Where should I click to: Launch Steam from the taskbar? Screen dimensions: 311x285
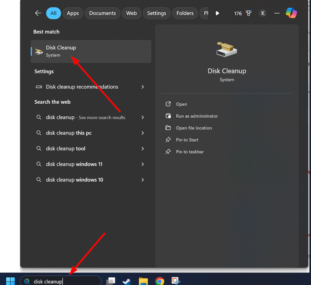coord(127,281)
